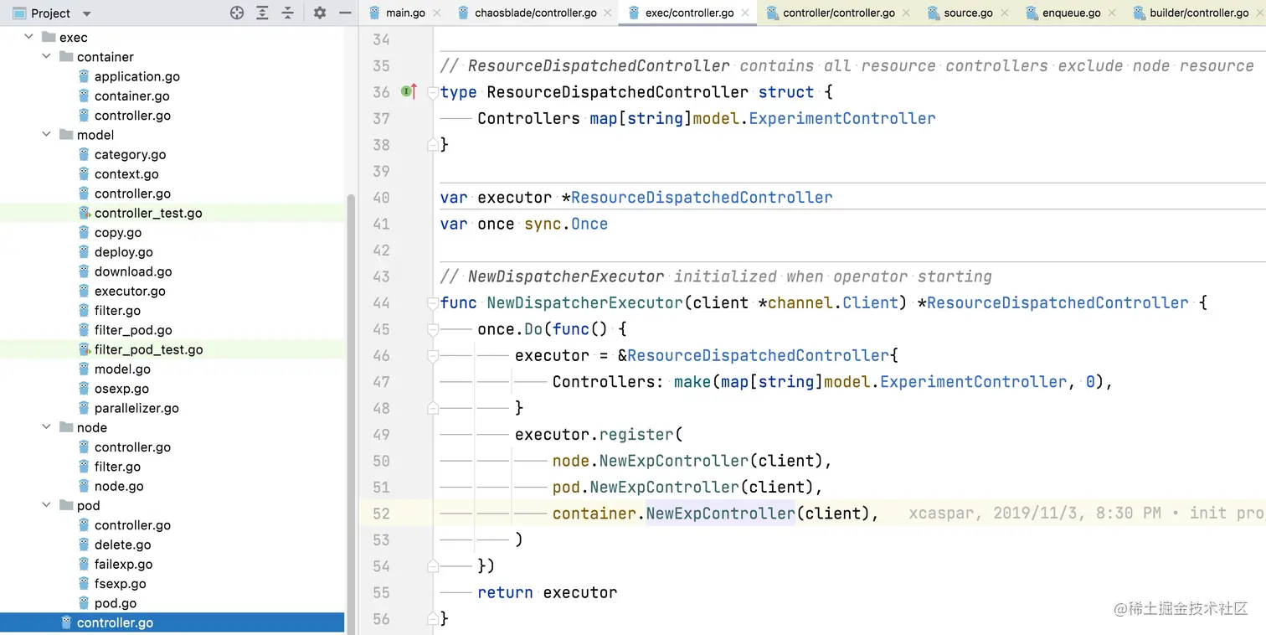
Task: Open pod.go file
Action: [x=116, y=603]
